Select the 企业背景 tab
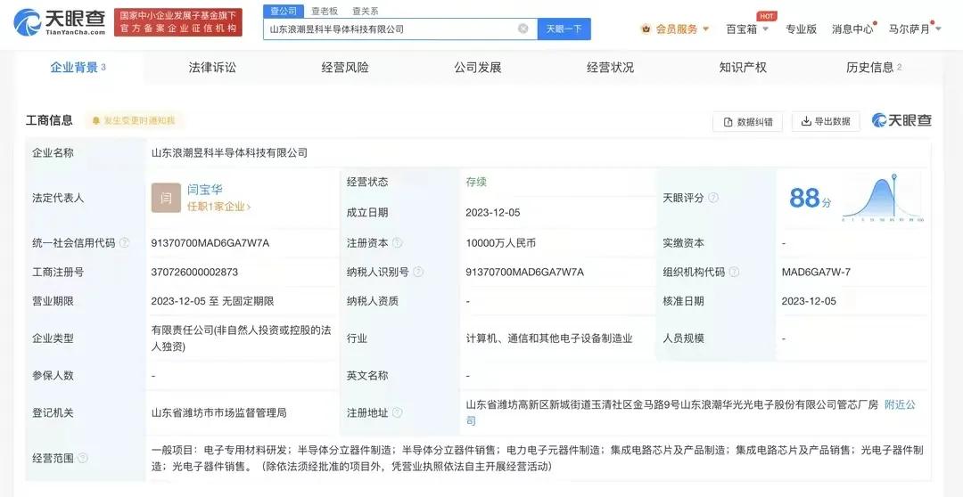This screenshot has height=497, width=963. 78,68
